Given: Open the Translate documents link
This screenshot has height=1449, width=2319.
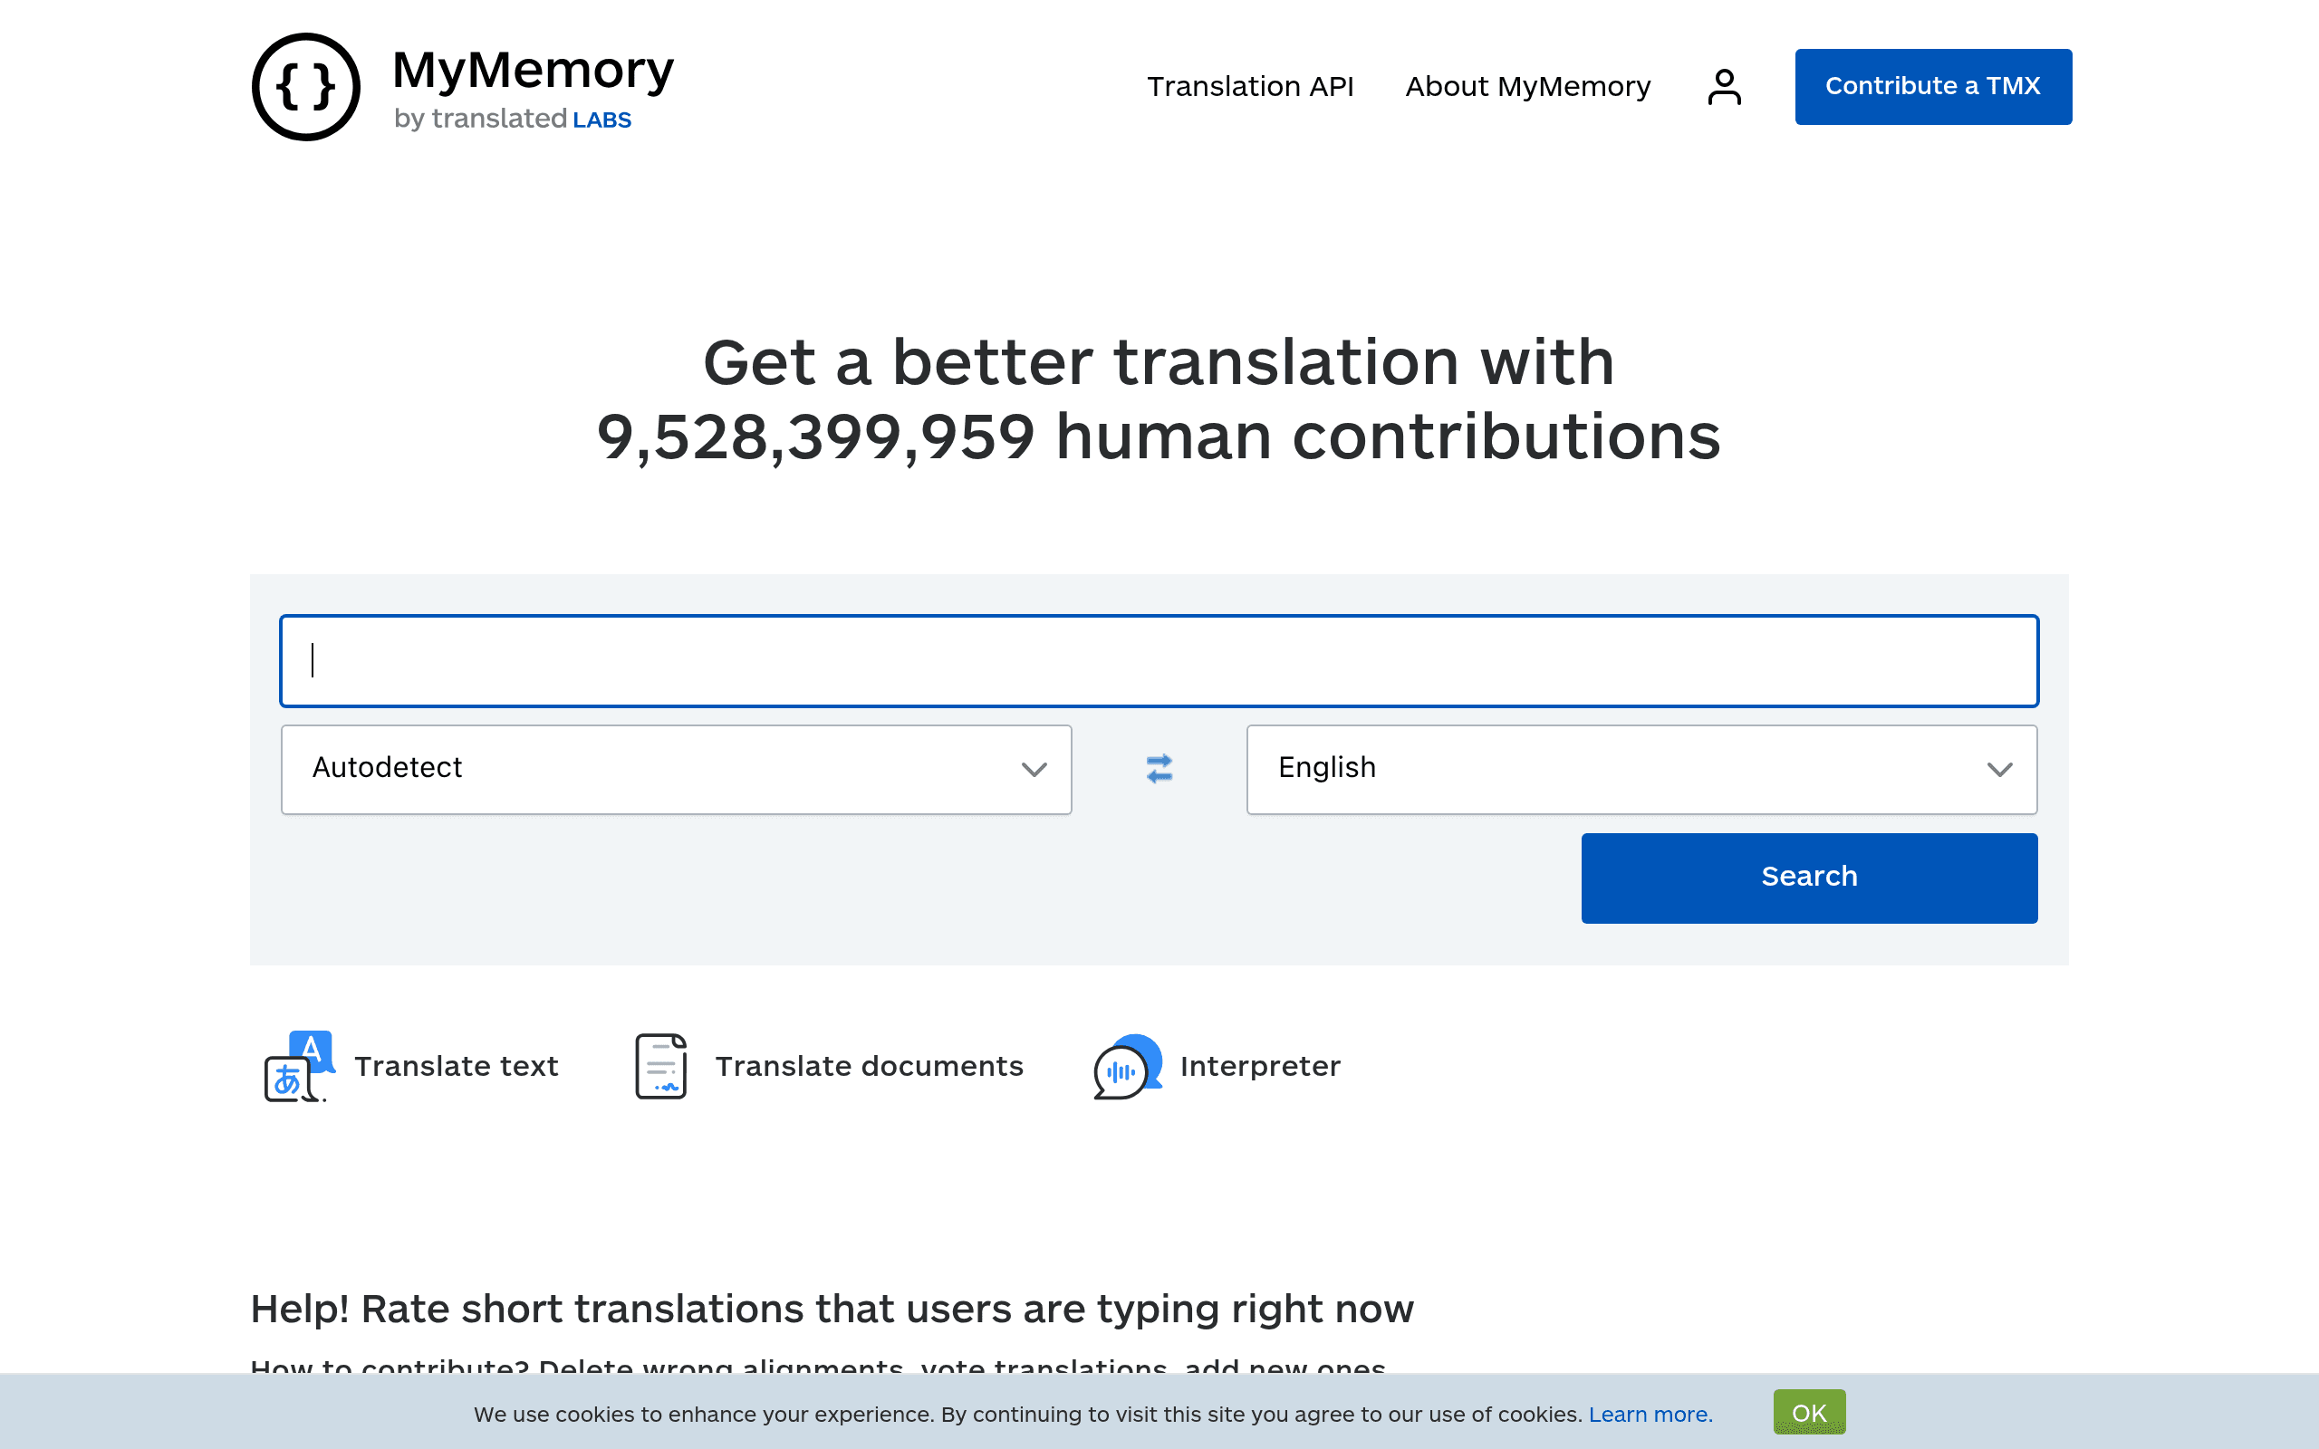Looking at the screenshot, I should tap(869, 1066).
